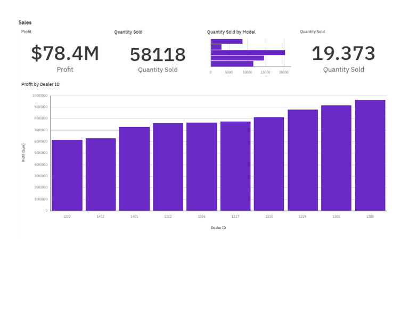
Task: Click the Sales dashboard title
Action: coord(25,22)
